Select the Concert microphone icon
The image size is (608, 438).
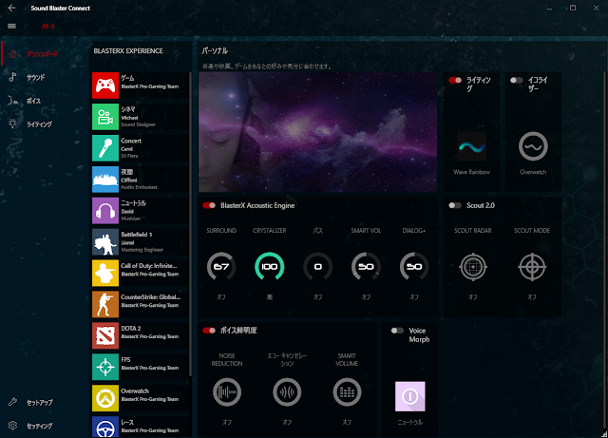pos(105,148)
